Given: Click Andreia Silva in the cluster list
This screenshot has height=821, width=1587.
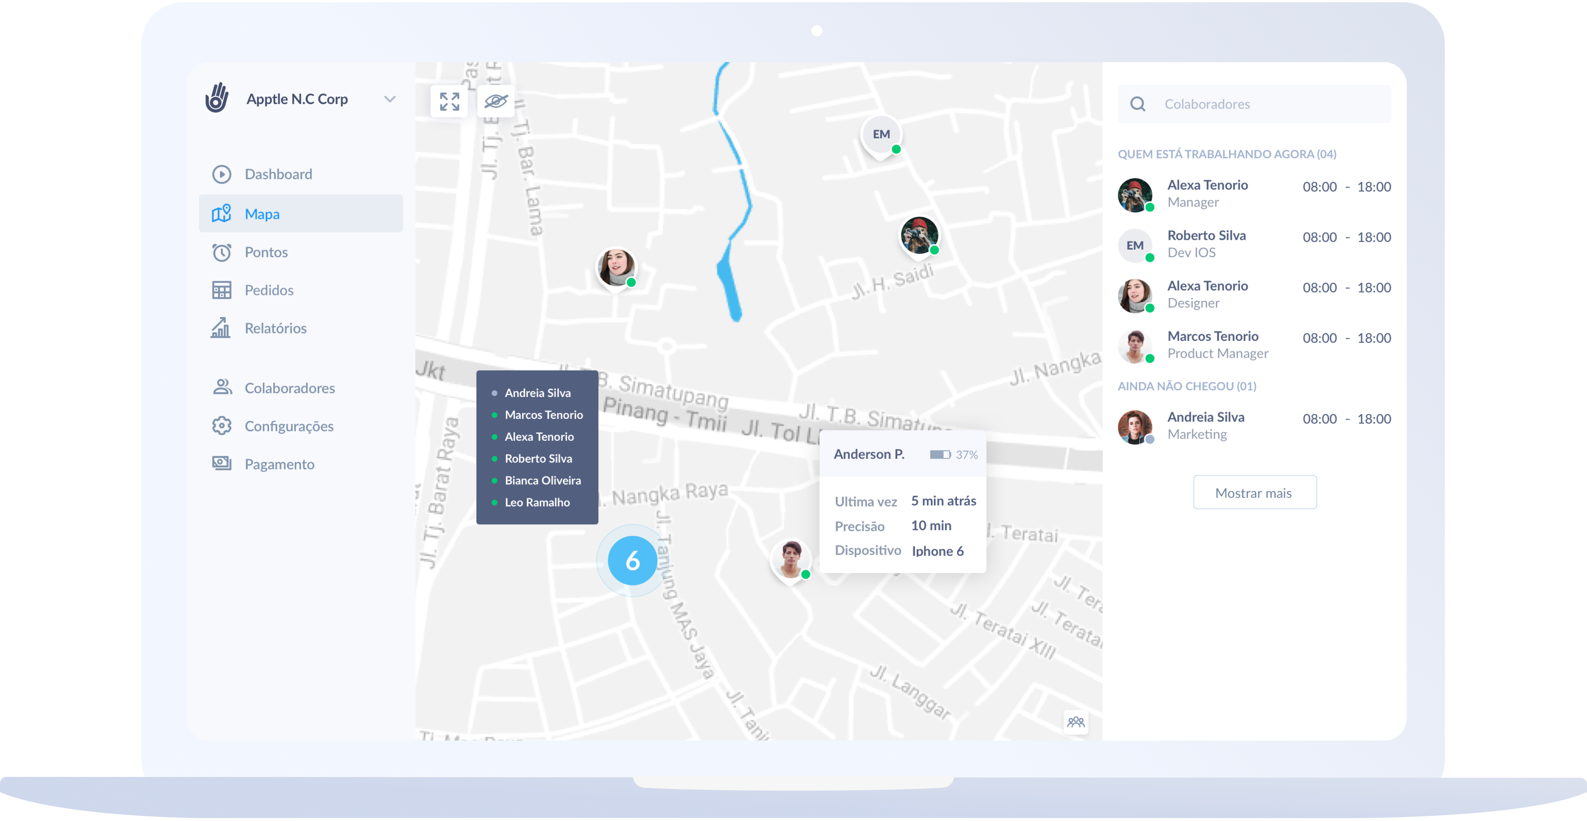Looking at the screenshot, I should (x=538, y=393).
